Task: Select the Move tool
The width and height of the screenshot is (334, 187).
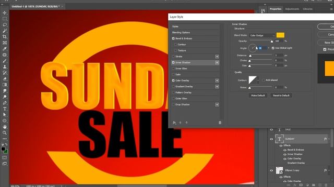Action: tap(5, 13)
